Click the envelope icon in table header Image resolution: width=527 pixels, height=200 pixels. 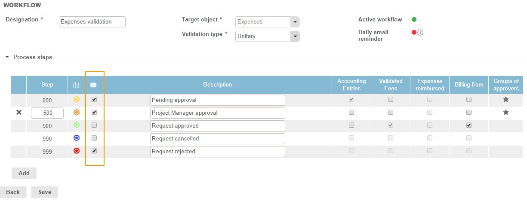tap(93, 85)
